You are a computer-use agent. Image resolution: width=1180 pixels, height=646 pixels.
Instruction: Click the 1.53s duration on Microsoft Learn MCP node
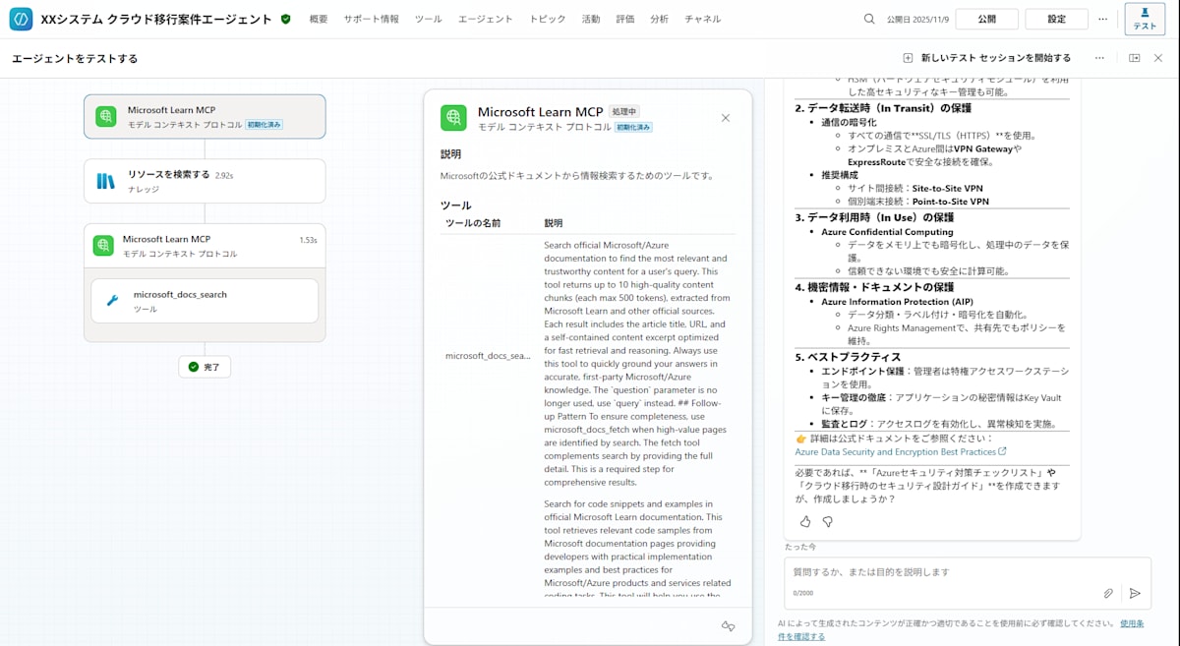click(x=309, y=240)
